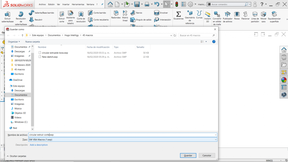
Task: Collapse folders with Ocultar carpetas
Action: [17, 156]
